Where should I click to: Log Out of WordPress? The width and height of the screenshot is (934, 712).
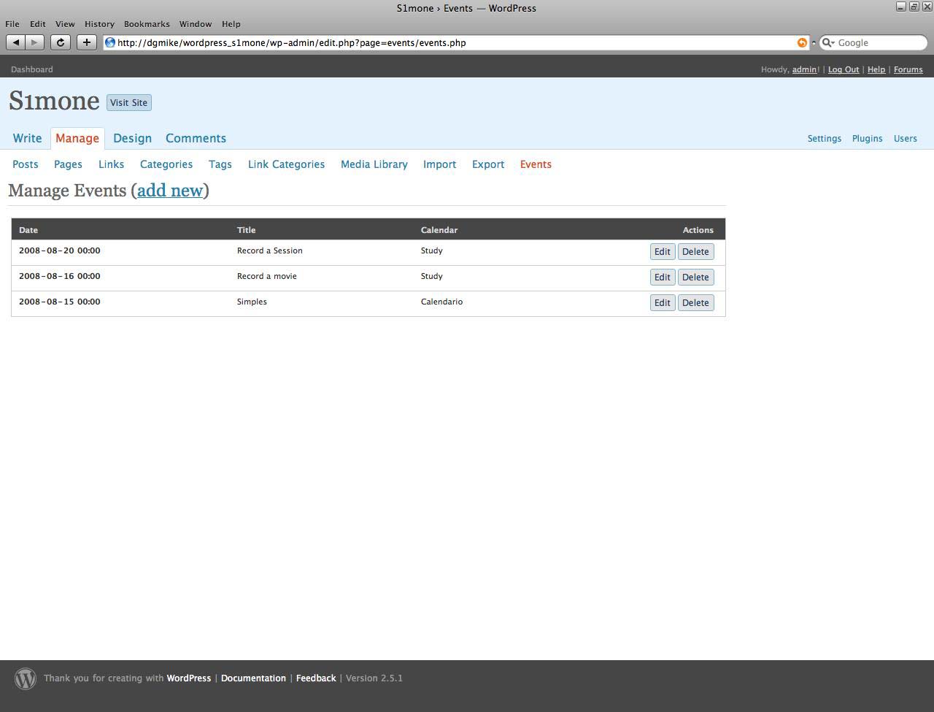click(x=844, y=69)
